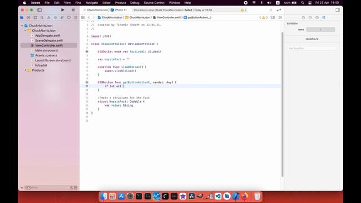Show the Attributes inspector
361x203 pixels.
[324, 17]
